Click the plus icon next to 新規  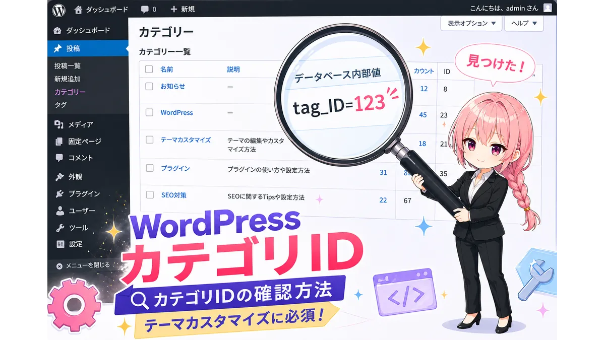(x=174, y=9)
